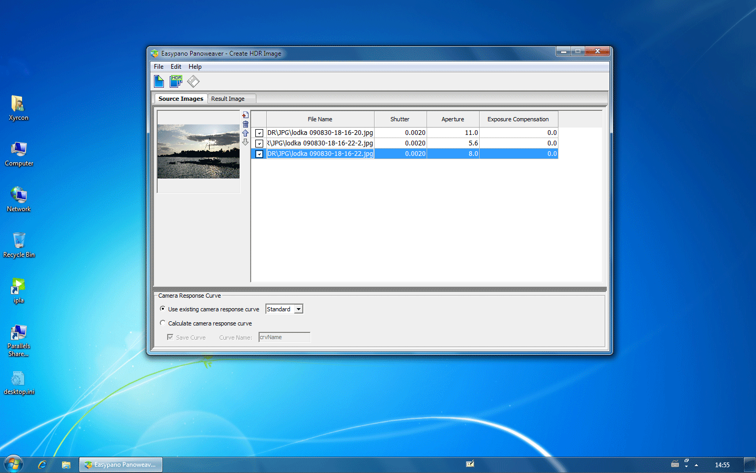Click the taskbar clock showing 14:55
Image resolution: width=756 pixels, height=473 pixels.
pos(722,465)
